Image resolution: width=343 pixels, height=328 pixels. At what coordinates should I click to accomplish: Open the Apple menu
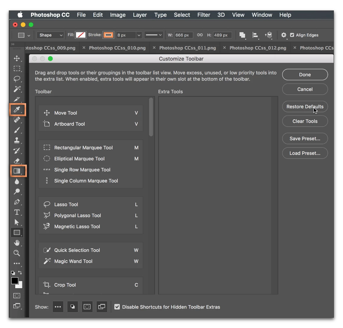tap(20, 15)
